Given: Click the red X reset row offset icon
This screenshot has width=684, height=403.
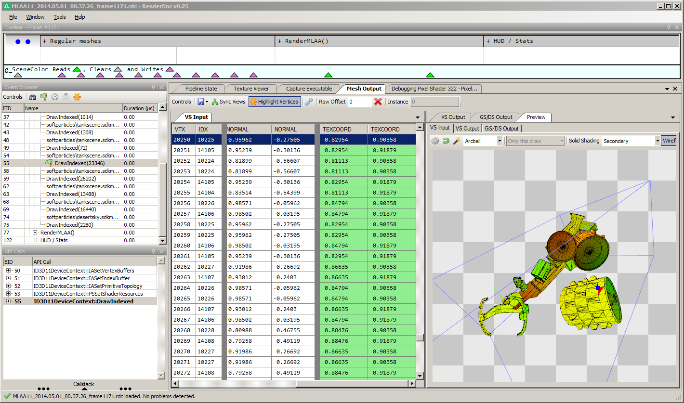Looking at the screenshot, I should point(378,102).
